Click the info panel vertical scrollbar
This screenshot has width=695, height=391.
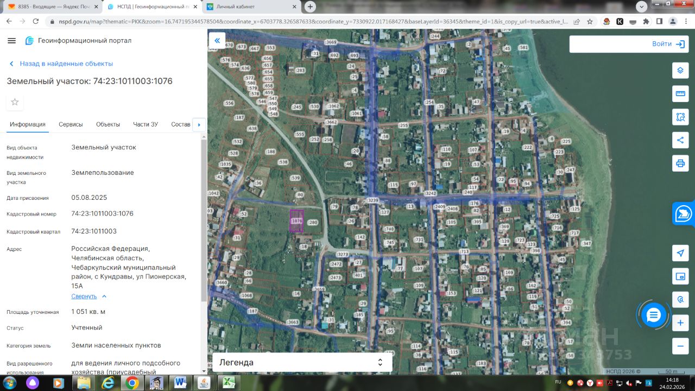pos(204,217)
